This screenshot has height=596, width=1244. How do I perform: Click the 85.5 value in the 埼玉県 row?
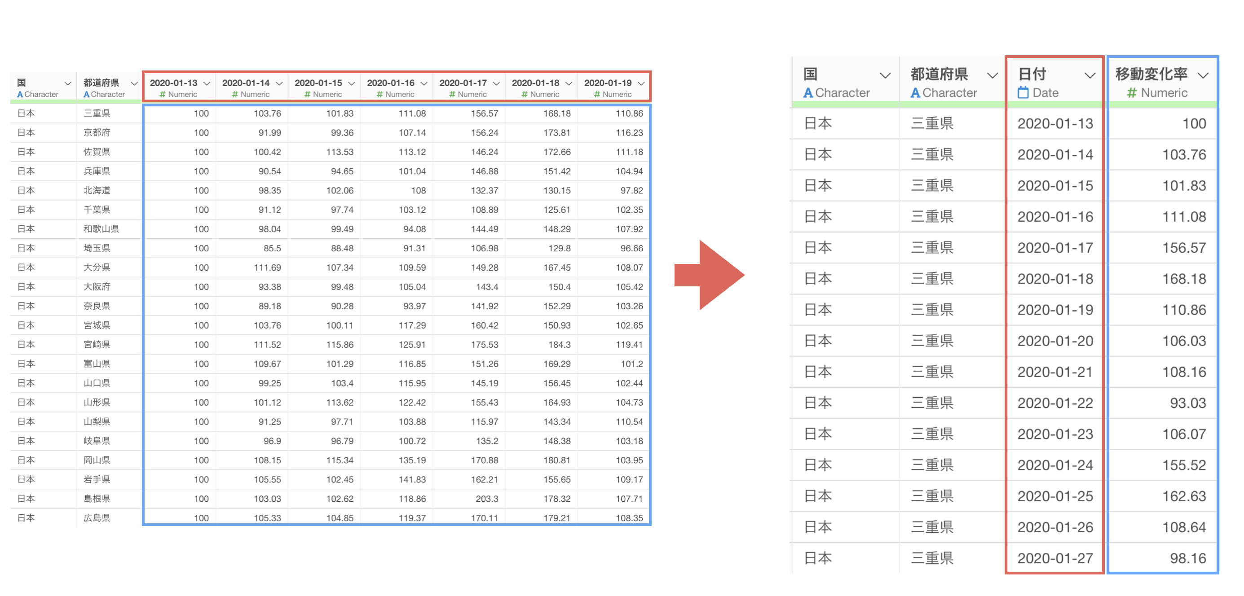click(272, 249)
